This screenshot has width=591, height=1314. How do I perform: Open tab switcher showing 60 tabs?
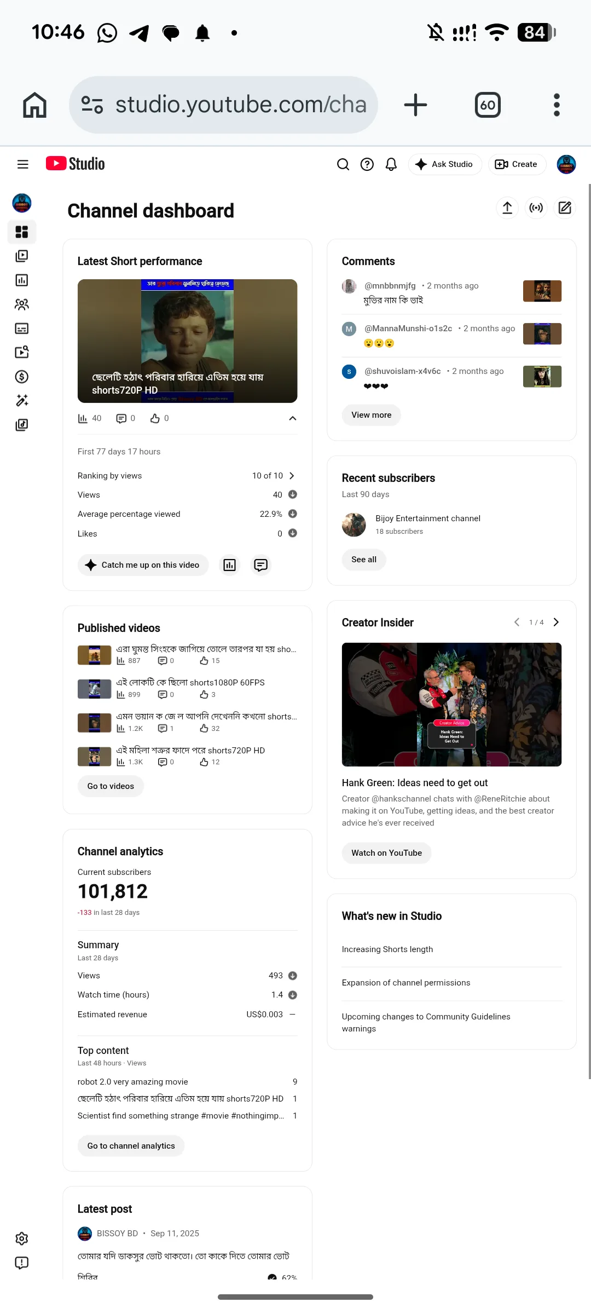pyautogui.click(x=488, y=105)
